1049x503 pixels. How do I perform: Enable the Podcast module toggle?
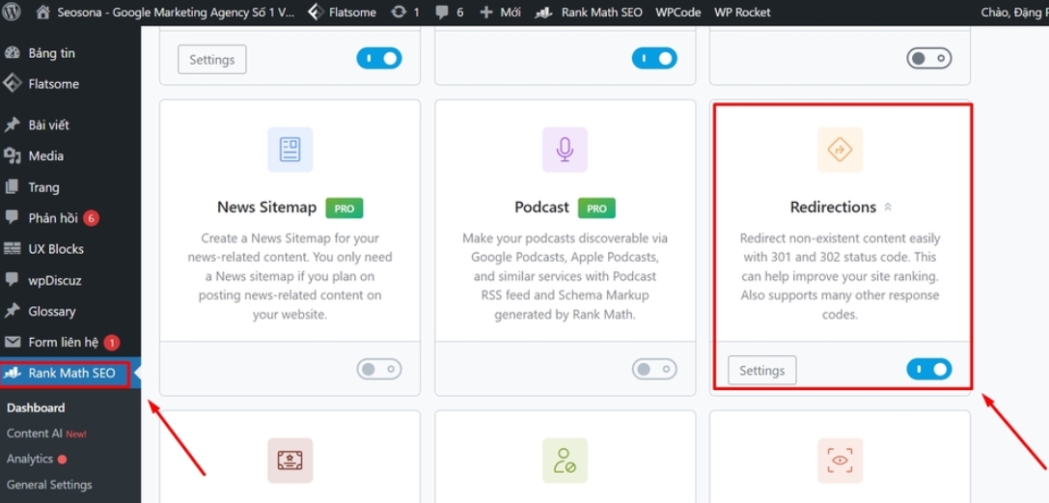tap(654, 369)
